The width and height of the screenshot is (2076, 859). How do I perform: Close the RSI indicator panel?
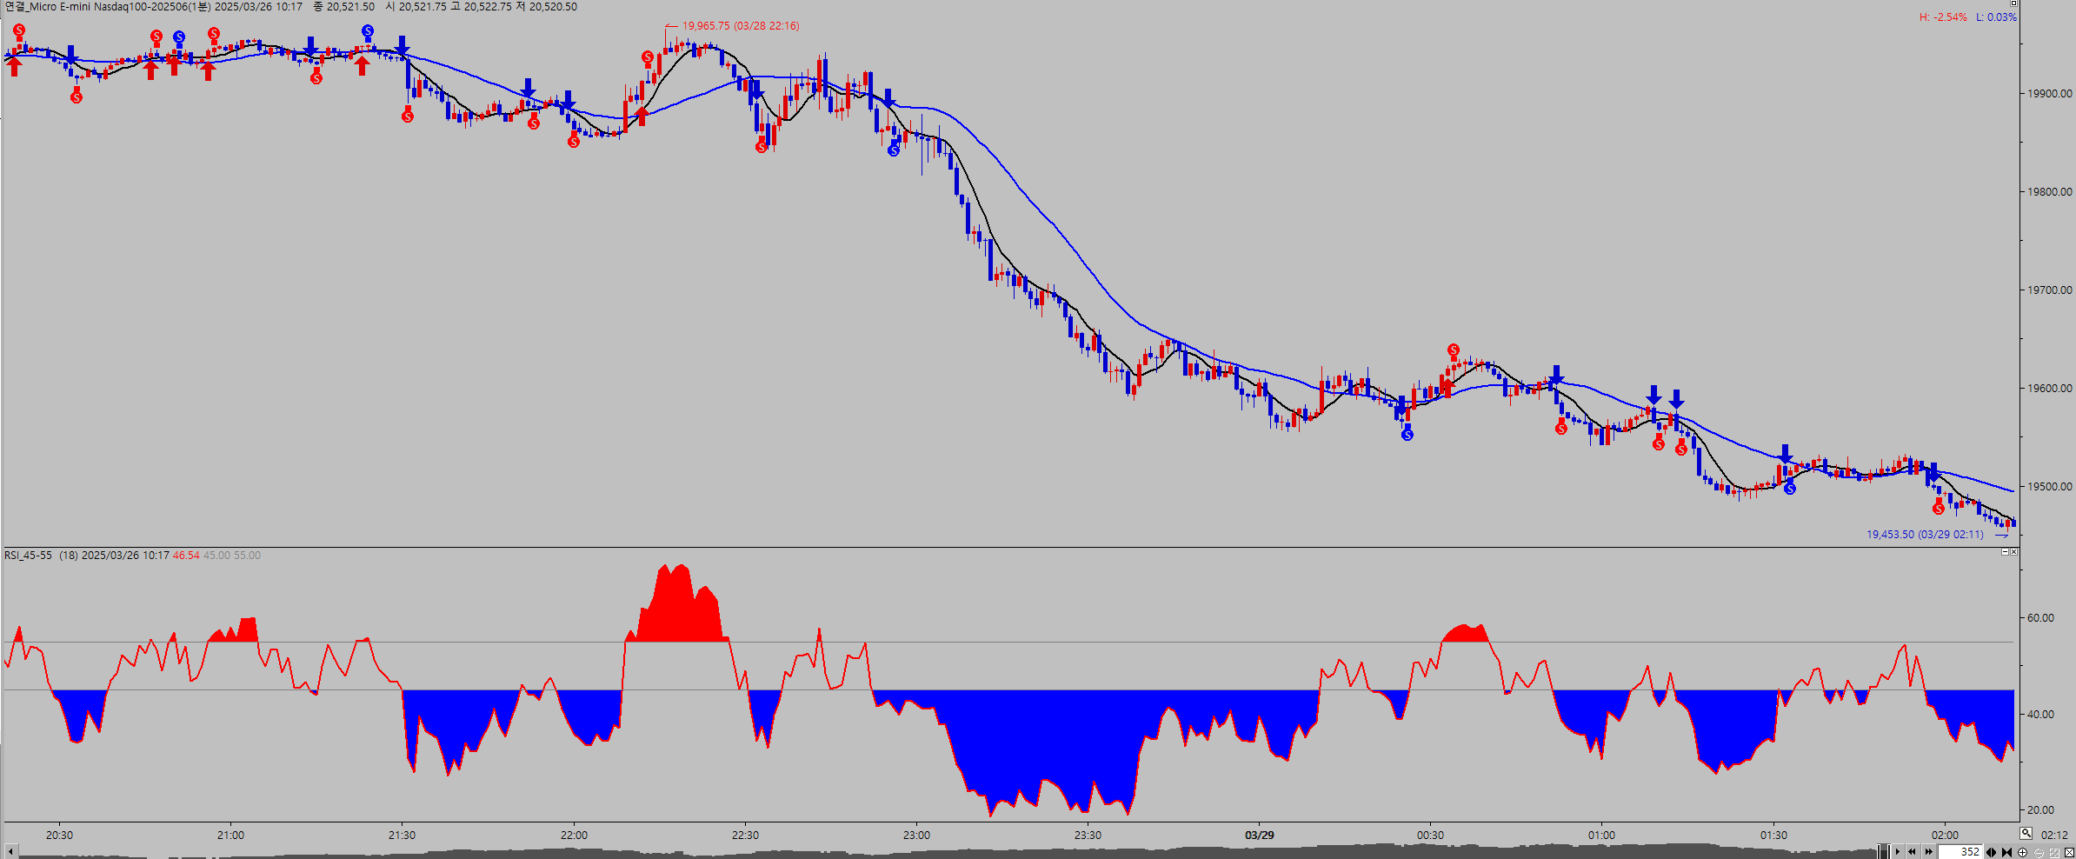point(2013,552)
